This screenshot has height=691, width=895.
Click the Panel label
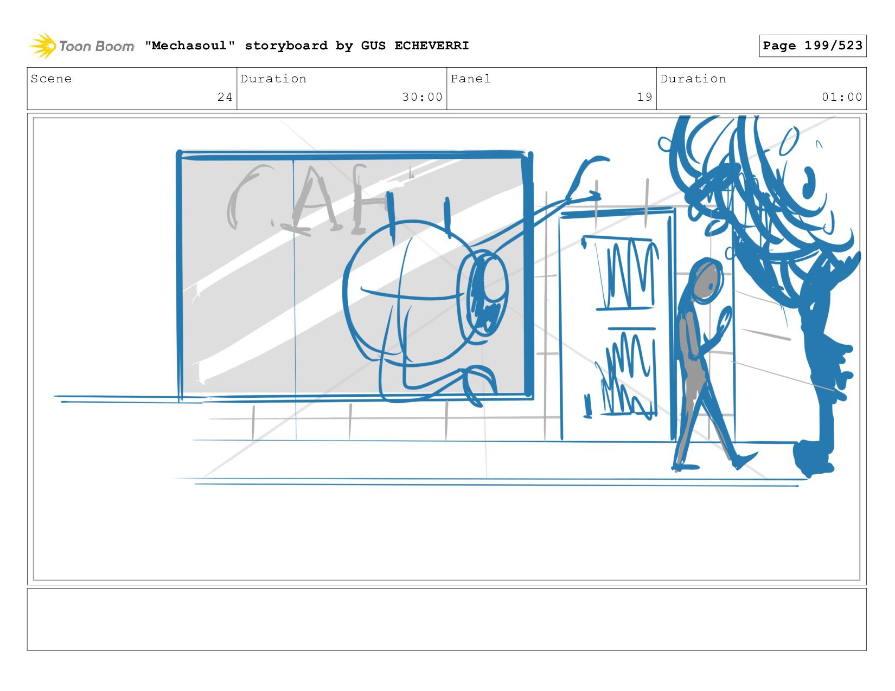(471, 79)
